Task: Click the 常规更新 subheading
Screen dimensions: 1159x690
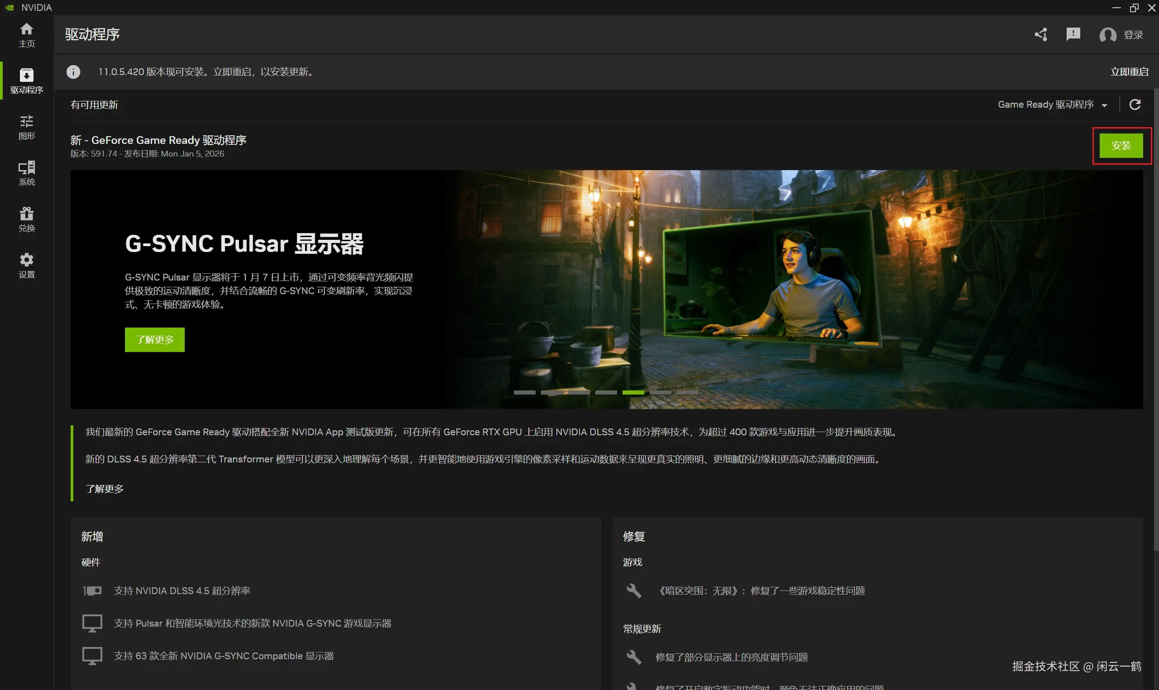Action: click(642, 628)
